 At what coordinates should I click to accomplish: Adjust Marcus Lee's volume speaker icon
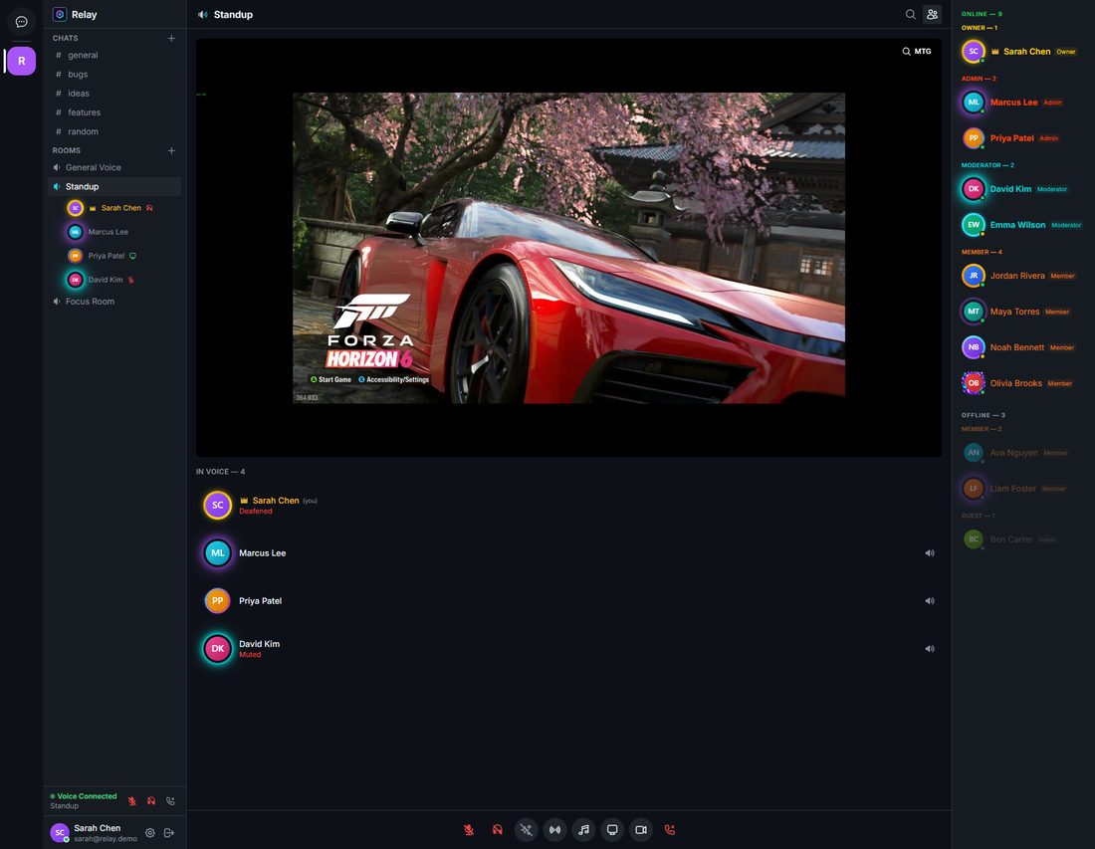tap(930, 553)
